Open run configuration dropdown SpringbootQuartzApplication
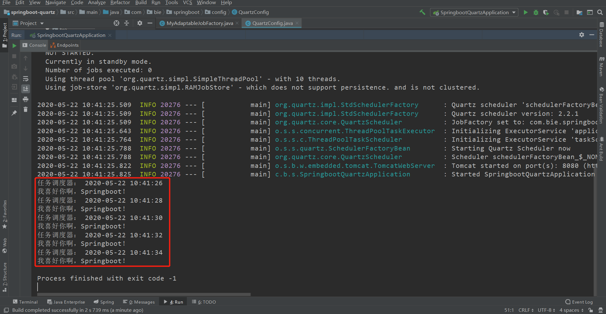Image resolution: width=606 pixels, height=314 pixels. pos(474,13)
